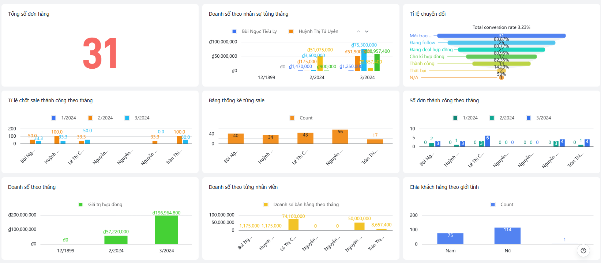601x263 pixels.
Task: Click the Doanh số theo tháng card title
Action: coord(32,187)
